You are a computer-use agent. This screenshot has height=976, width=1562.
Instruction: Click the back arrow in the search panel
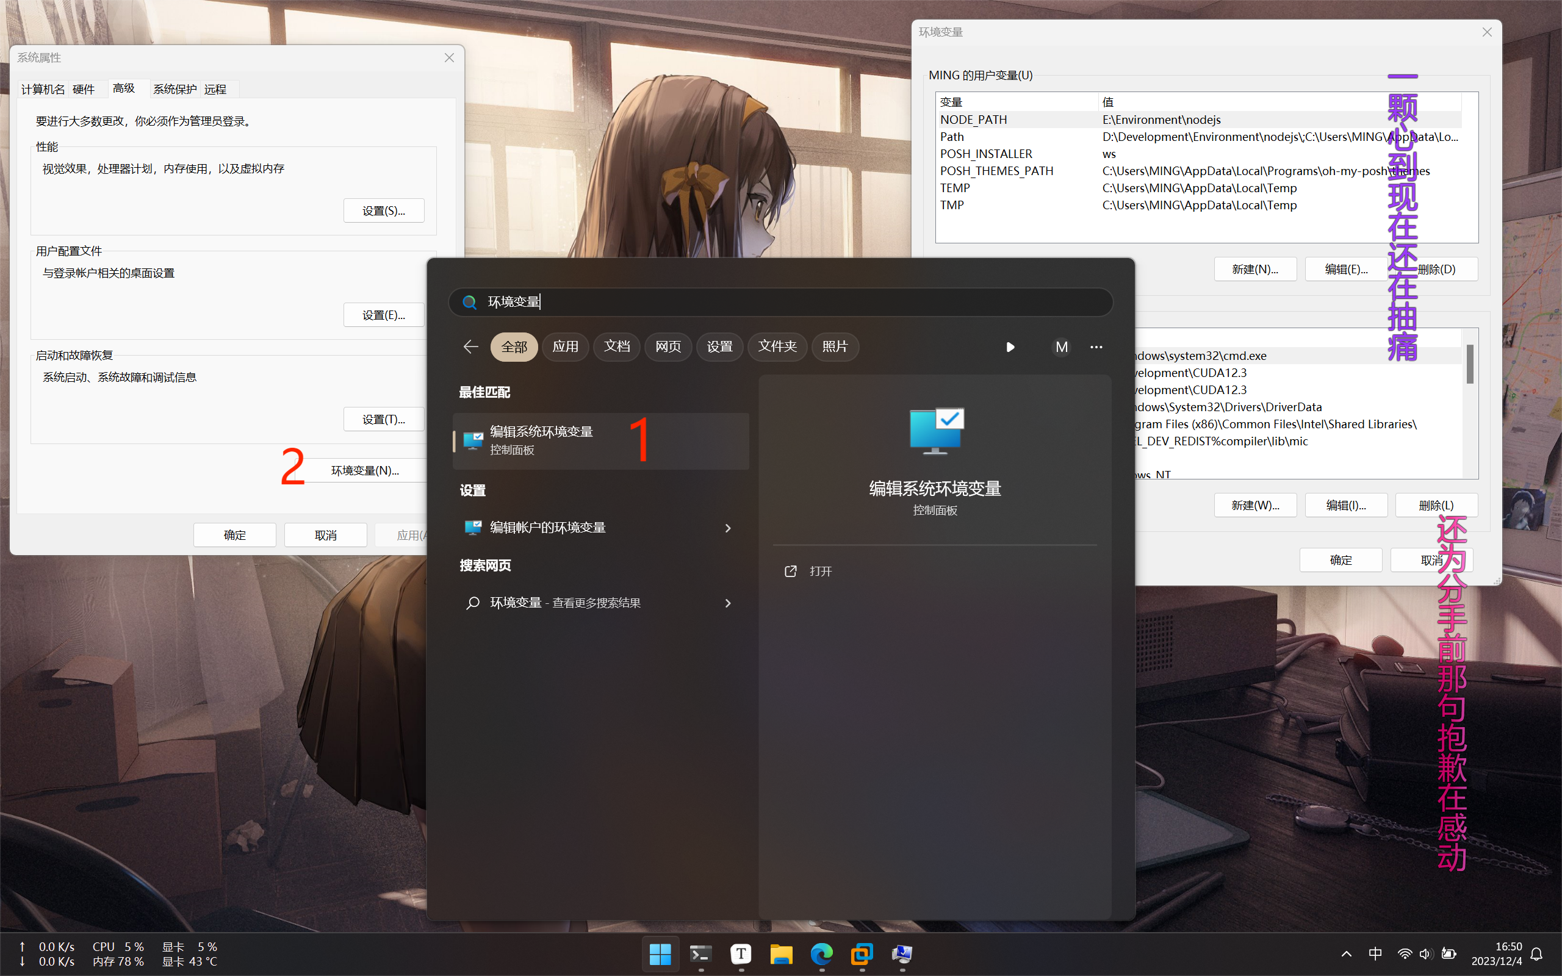pyautogui.click(x=470, y=346)
